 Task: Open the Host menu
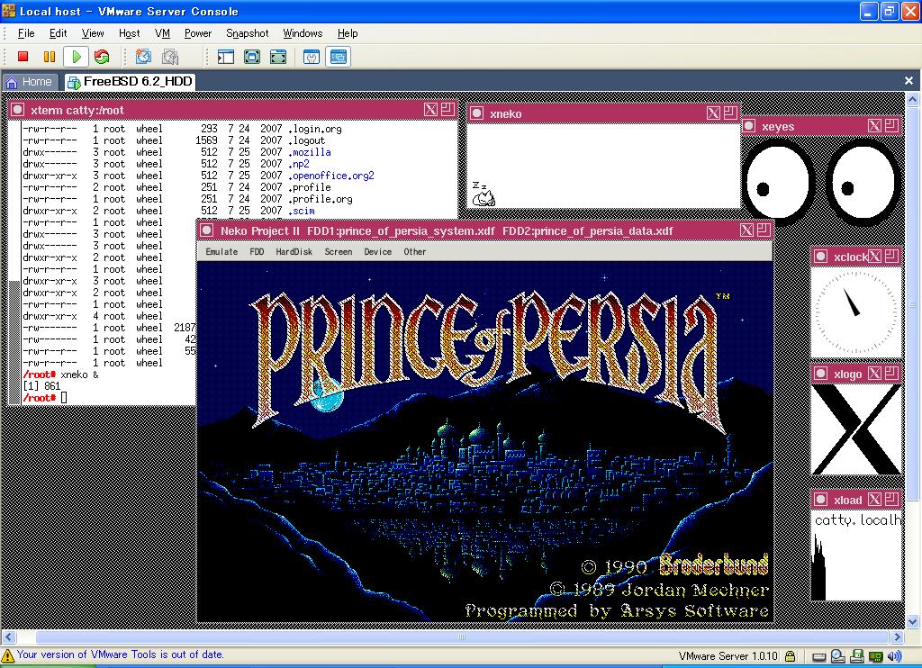pos(130,33)
